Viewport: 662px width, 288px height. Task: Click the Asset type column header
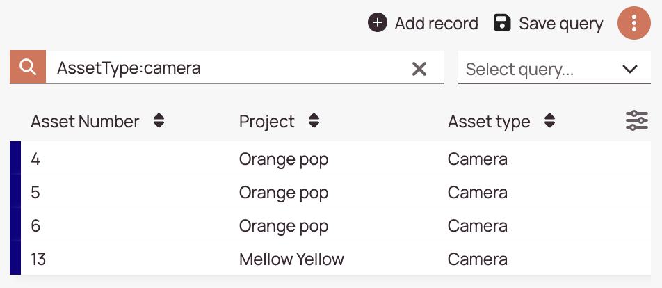click(489, 122)
